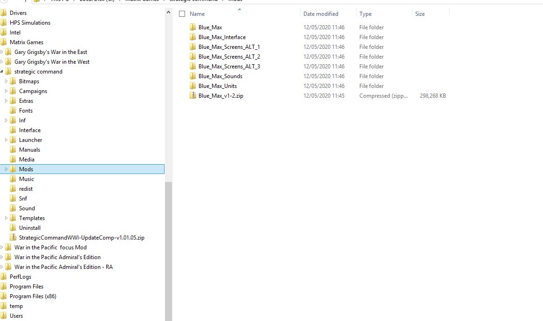Click the Uninstall folder icon

(x=13, y=227)
